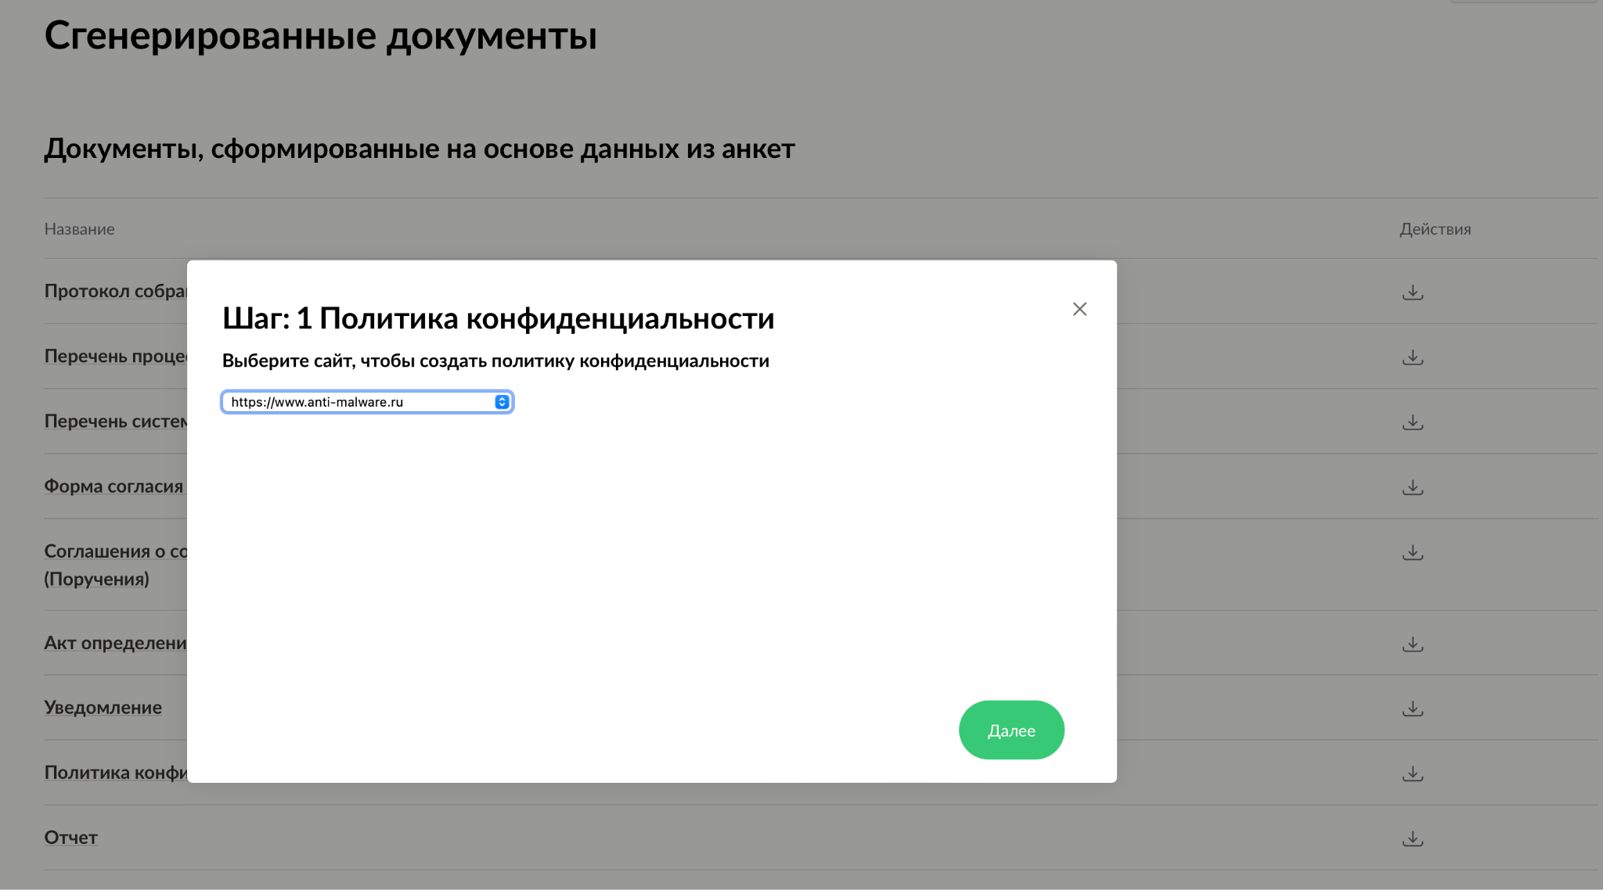The image size is (1603, 890).
Task: Open the Уведомление document link
Action: pyautogui.click(x=103, y=707)
